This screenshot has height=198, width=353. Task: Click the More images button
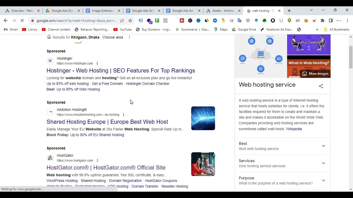315,74
